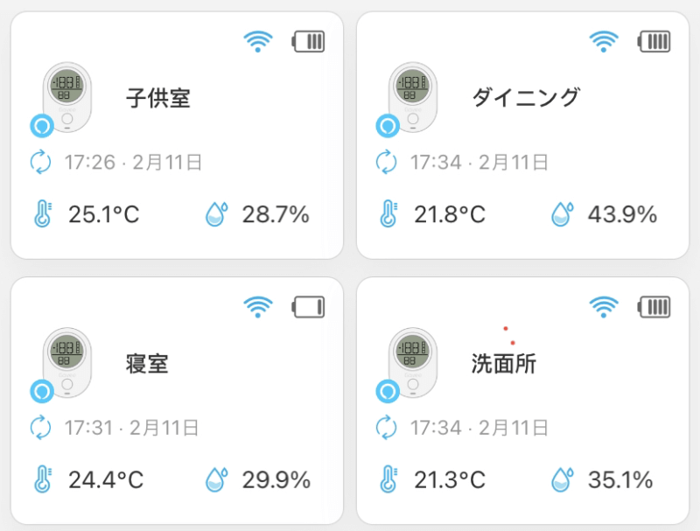The image size is (700, 531).
Task: Click the 35.1% humidity reading
Action: [x=620, y=479]
